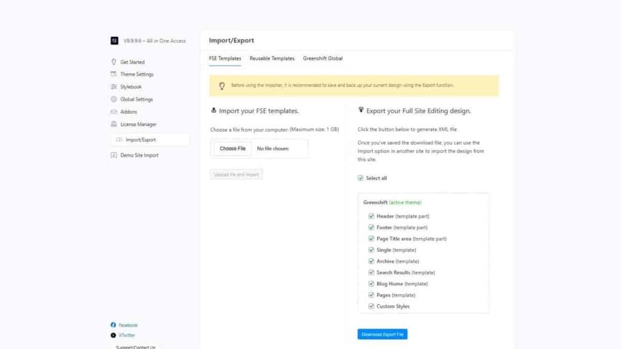Click the Addons envelope icon
This screenshot has width=621, height=349.
coord(113,111)
